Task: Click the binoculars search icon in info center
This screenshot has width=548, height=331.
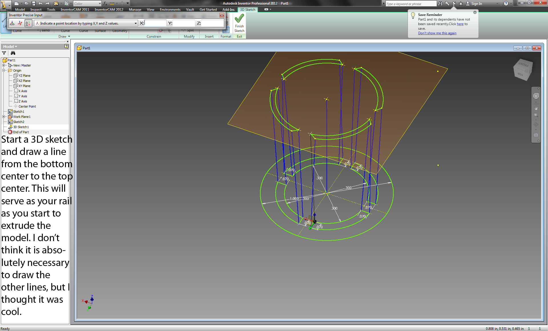Action: [440, 3]
